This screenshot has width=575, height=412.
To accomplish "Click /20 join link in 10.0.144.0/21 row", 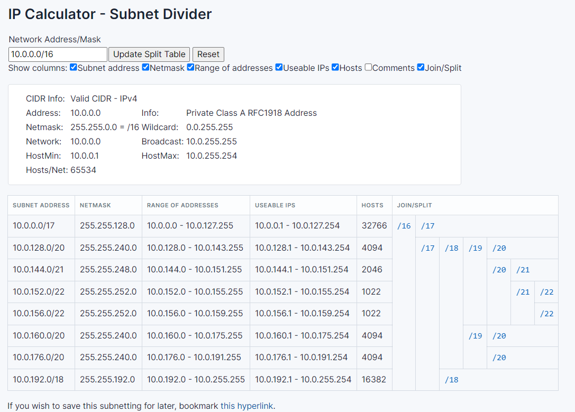I will point(499,270).
